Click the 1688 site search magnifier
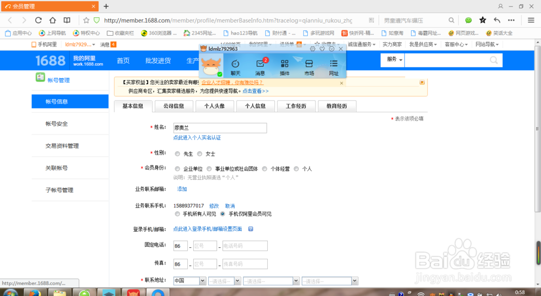This screenshot has width=541, height=296. [x=494, y=60]
